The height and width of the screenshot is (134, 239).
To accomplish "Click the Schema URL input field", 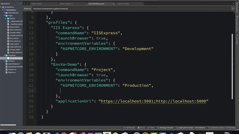I will tap(132, 9).
